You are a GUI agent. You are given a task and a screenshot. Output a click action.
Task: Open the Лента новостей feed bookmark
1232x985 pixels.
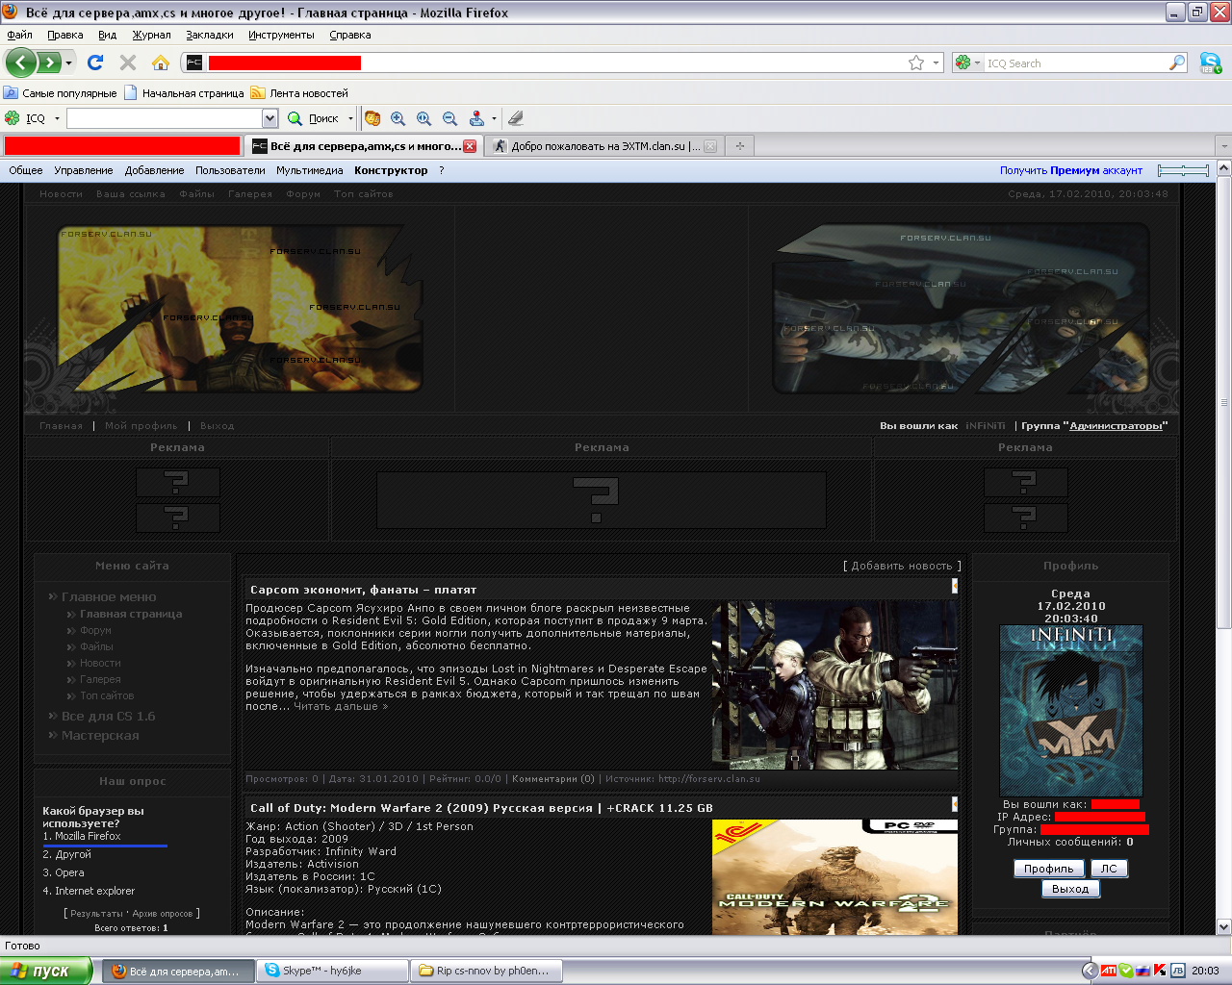(x=299, y=93)
